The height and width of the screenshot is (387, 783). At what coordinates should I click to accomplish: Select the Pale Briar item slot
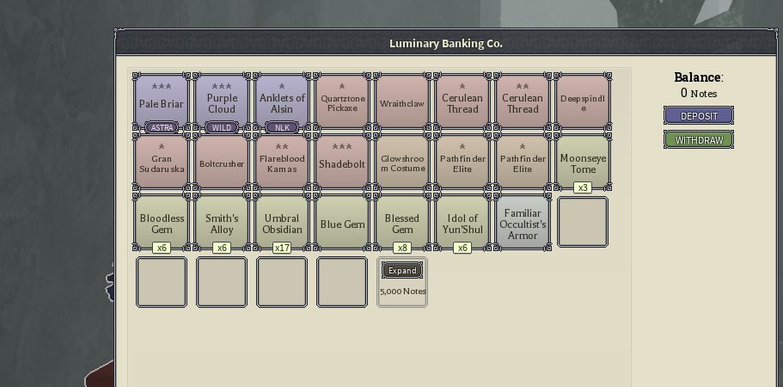pos(162,102)
